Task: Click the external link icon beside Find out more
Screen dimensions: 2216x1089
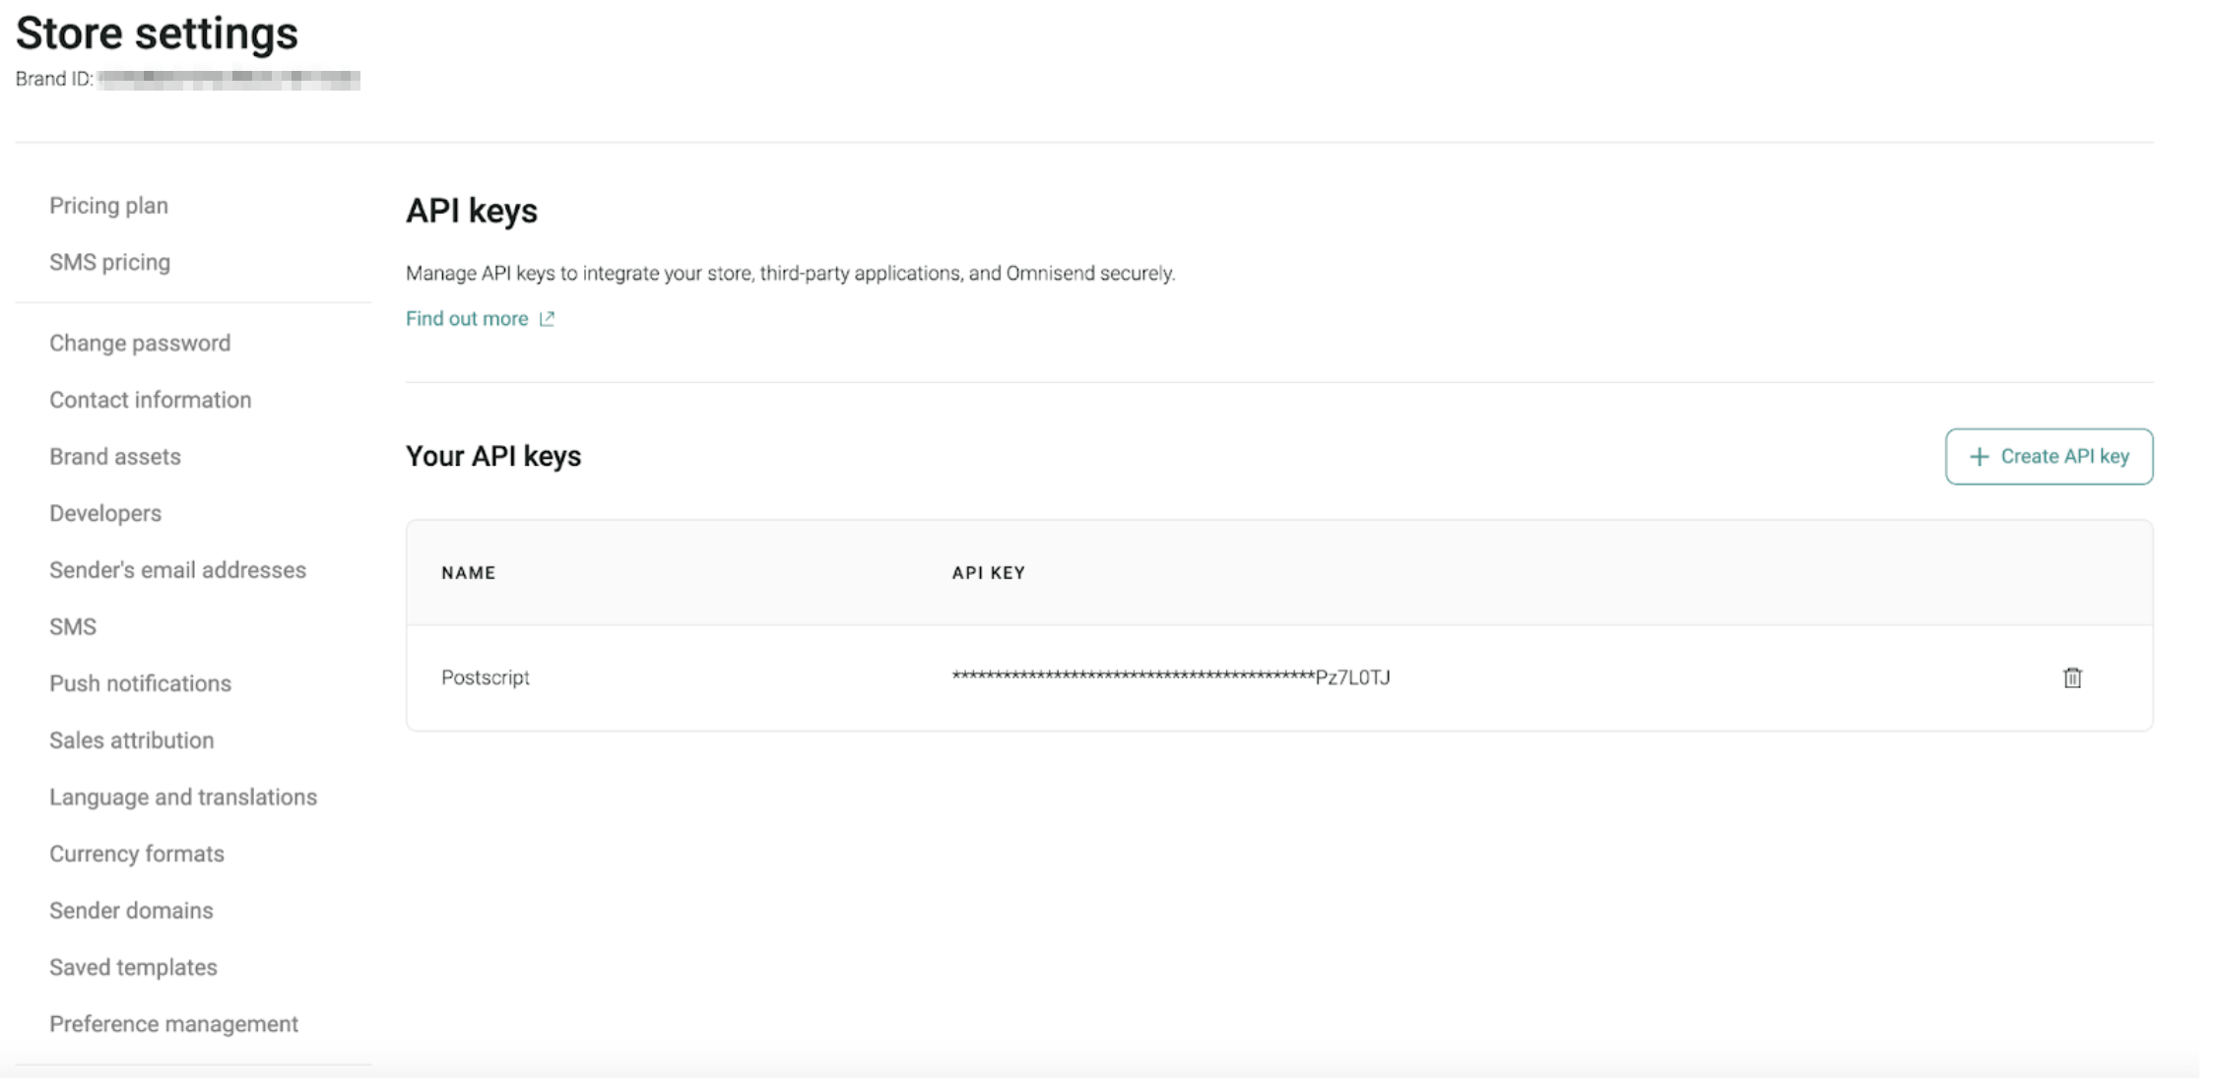Action: tap(547, 319)
